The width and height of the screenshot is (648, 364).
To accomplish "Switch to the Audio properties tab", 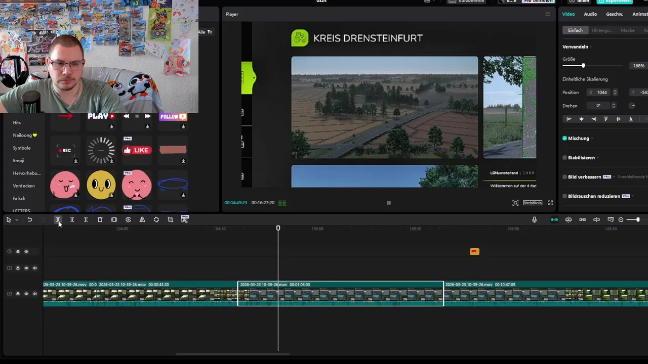I will (590, 14).
